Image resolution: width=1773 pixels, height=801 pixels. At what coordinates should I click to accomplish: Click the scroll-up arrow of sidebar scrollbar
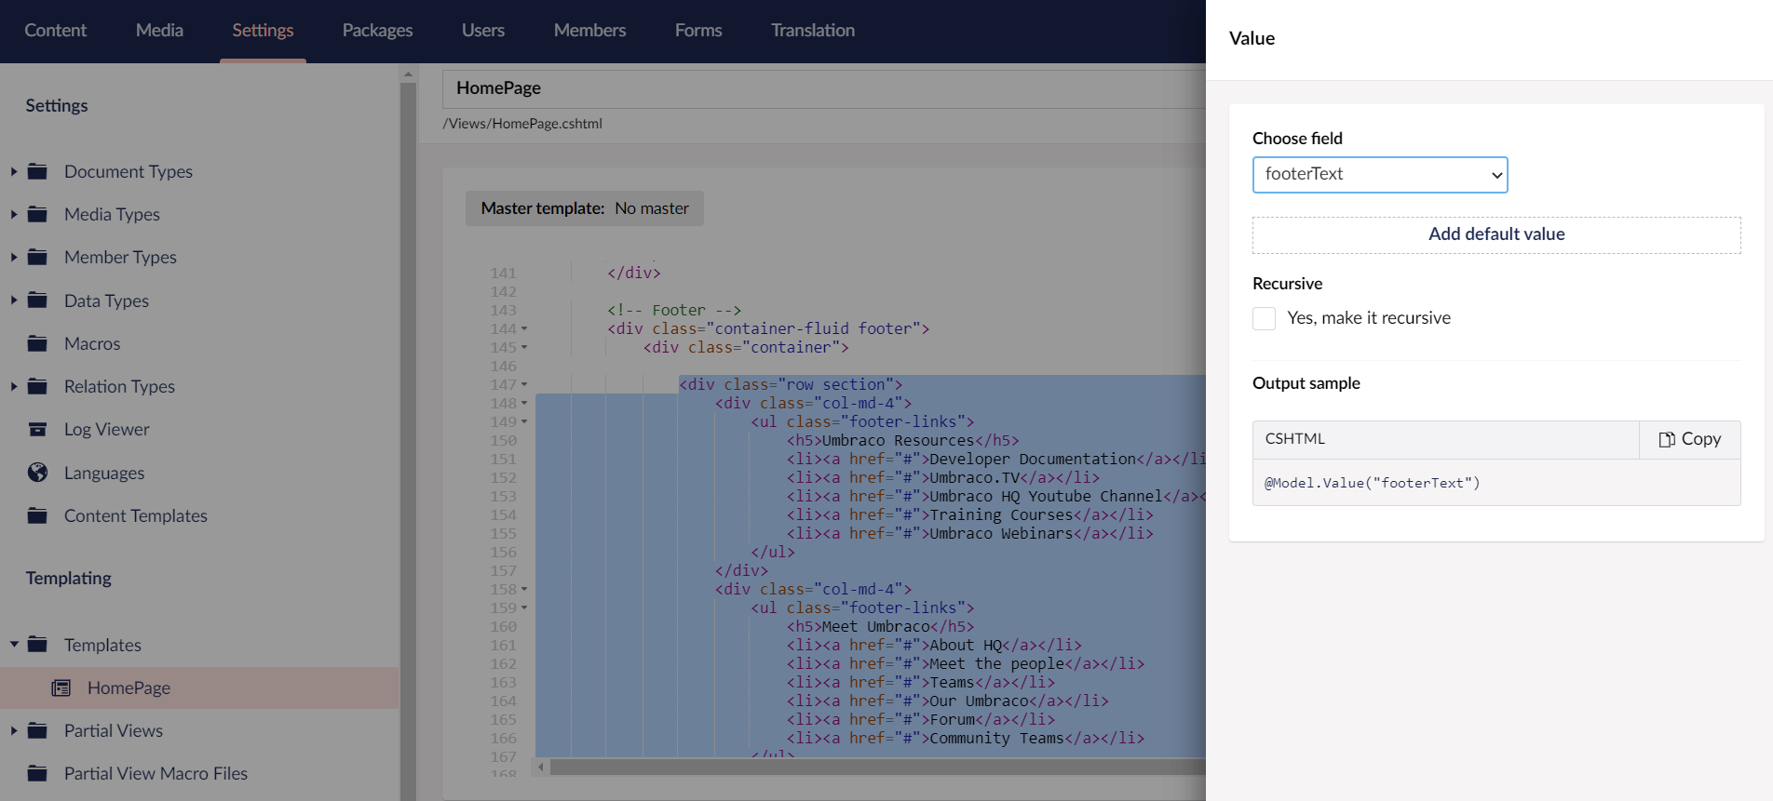click(x=408, y=73)
